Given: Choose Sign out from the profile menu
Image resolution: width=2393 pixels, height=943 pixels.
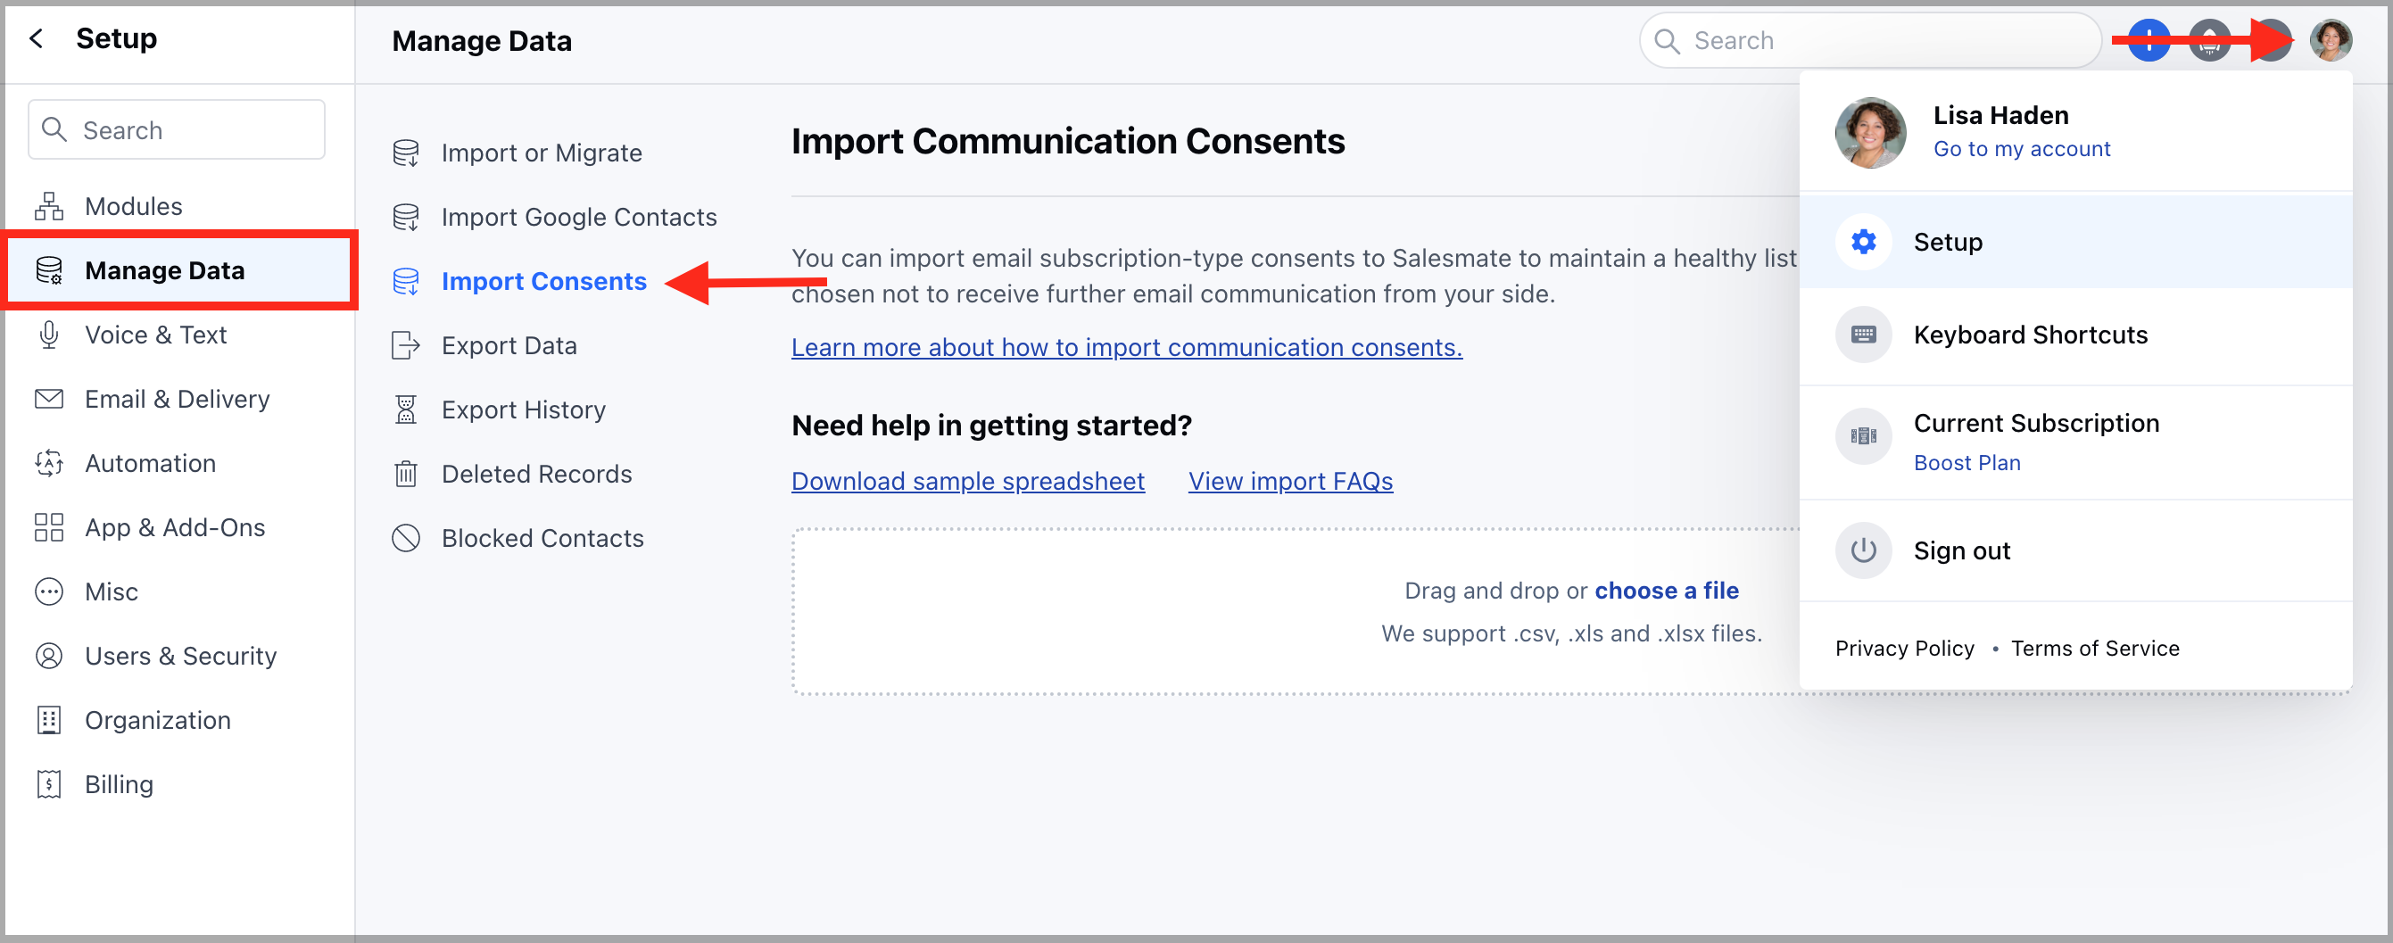Looking at the screenshot, I should (x=1961, y=549).
